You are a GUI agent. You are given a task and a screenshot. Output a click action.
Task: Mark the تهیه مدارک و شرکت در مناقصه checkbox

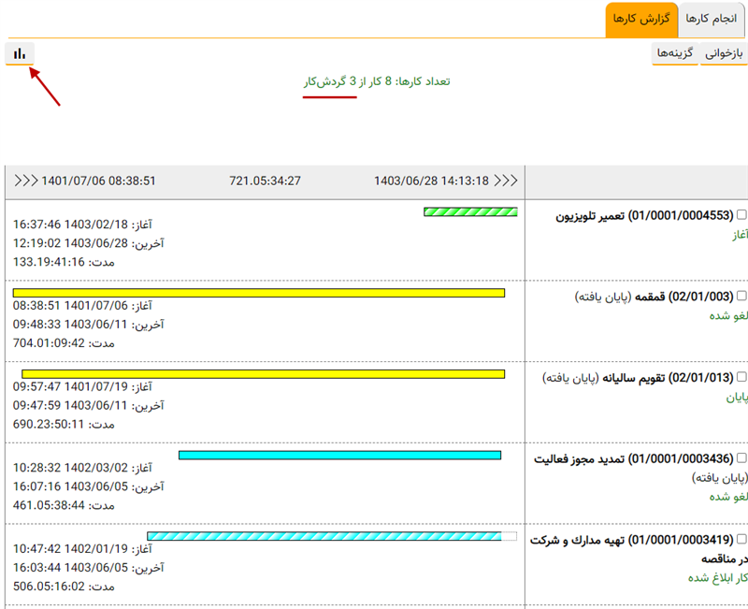coord(742,540)
